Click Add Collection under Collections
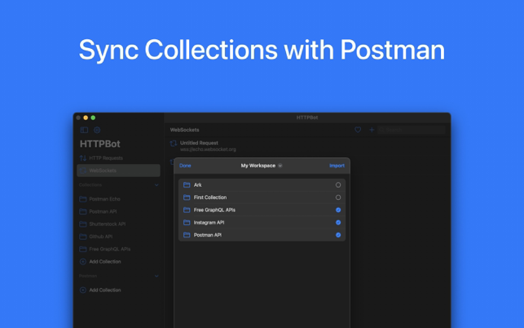Viewport: 524px width, 328px height. (104, 262)
